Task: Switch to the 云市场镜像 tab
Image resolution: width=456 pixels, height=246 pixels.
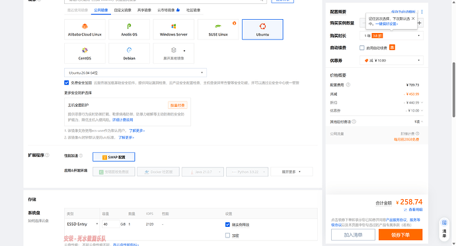Action: pos(166,10)
